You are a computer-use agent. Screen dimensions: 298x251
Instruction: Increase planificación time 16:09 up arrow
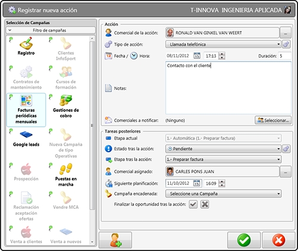(x=222, y=181)
